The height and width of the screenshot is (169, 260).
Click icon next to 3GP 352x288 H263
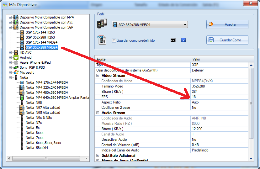coord(22,37)
